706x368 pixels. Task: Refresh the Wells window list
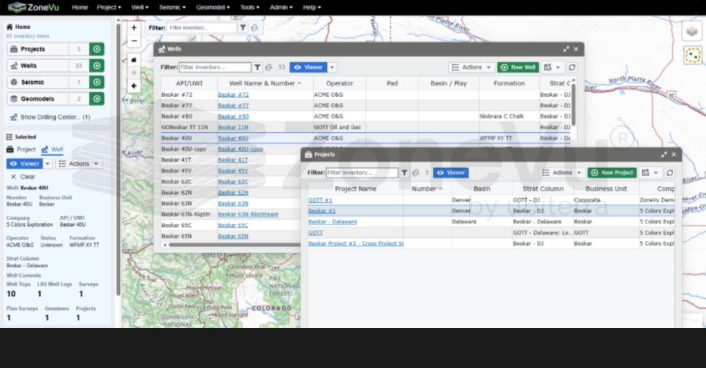(x=572, y=67)
